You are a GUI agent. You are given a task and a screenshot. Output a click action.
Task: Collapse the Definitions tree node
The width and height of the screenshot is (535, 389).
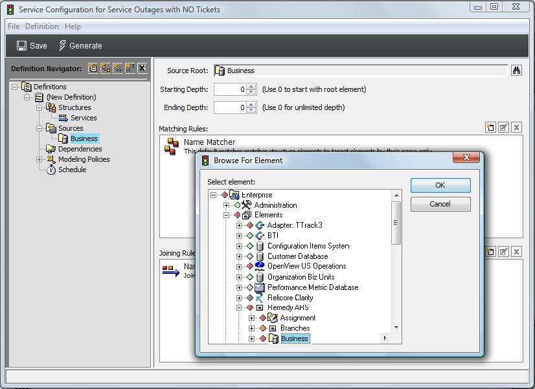click(14, 87)
